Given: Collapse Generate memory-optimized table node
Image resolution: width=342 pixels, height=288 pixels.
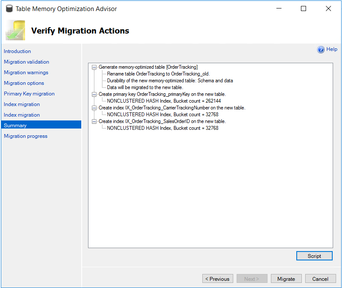Looking at the screenshot, I should point(94,67).
